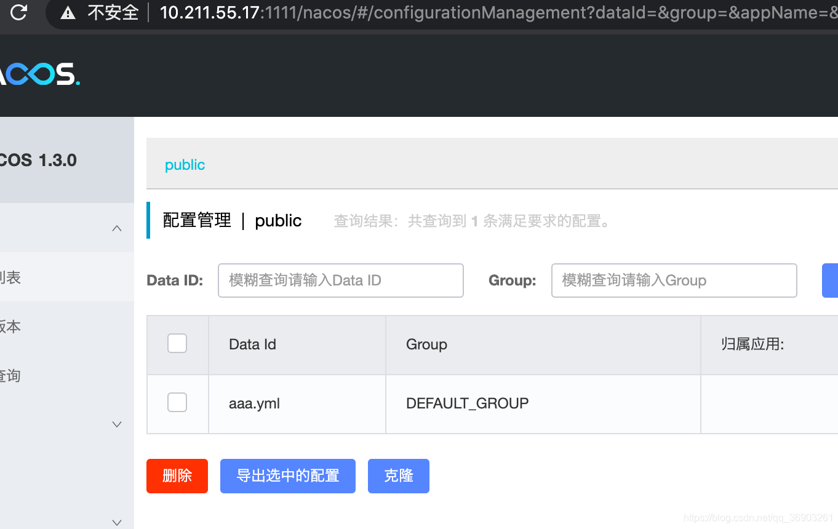Check the box for the aaa.yml row
This screenshot has height=529, width=838.
[x=177, y=402]
